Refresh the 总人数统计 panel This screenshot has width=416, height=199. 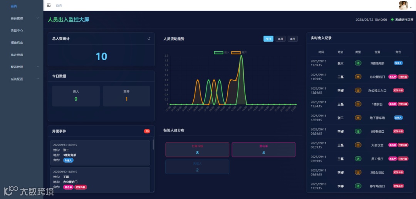(x=149, y=39)
